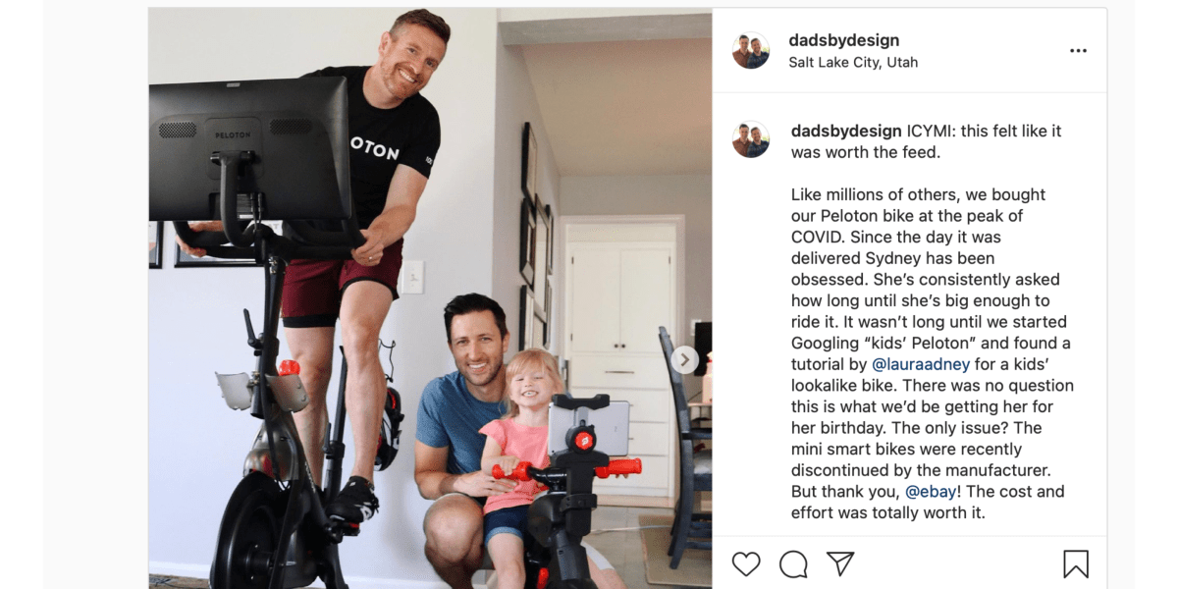1178x589 pixels.
Task: Click the red handlebar grips on kids' bike
Action: pos(566,471)
